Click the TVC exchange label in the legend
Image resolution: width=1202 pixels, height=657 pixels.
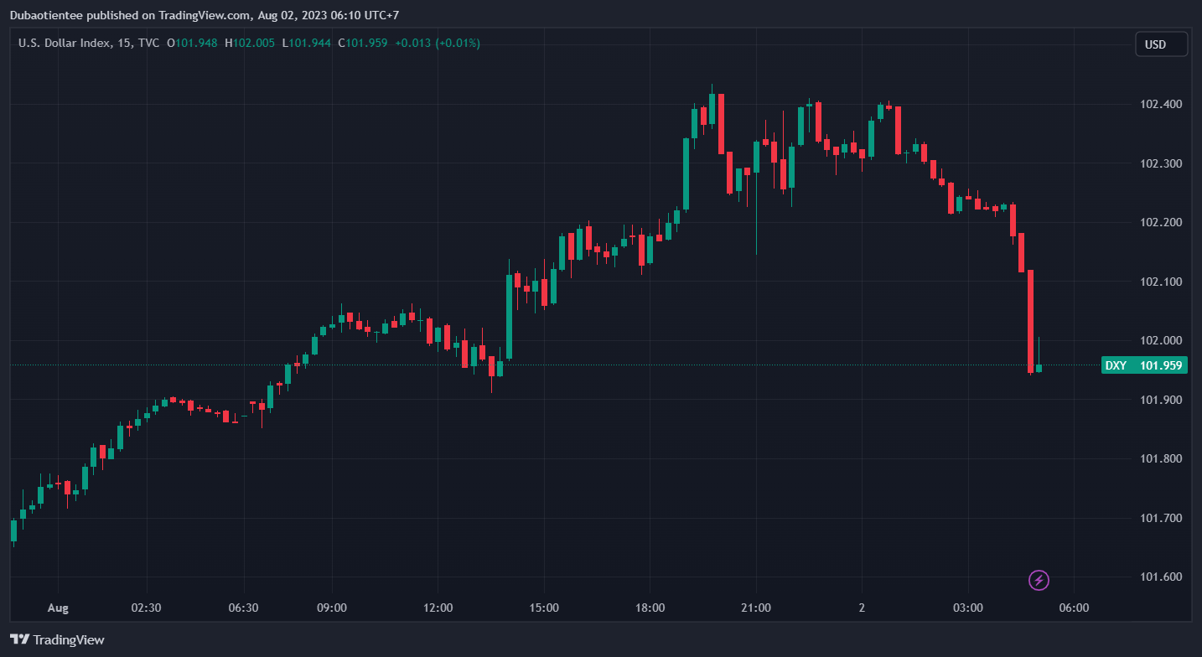[x=148, y=43]
